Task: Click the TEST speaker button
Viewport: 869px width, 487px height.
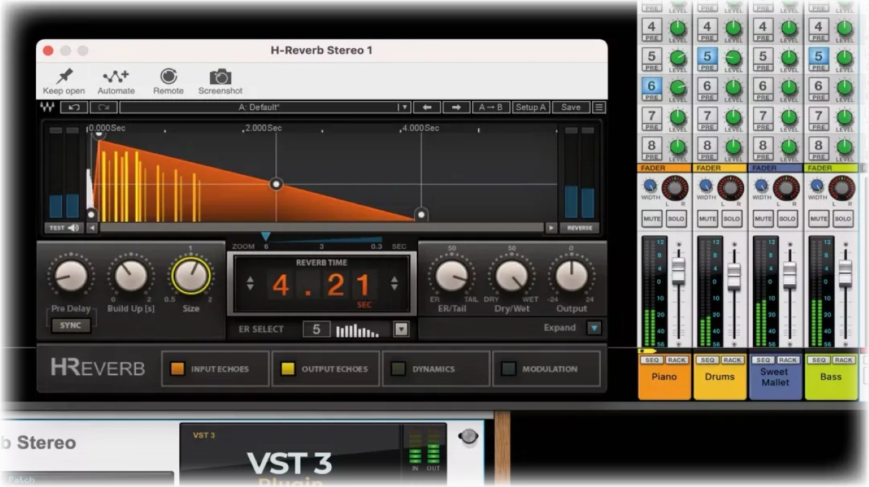Action: 63,228
